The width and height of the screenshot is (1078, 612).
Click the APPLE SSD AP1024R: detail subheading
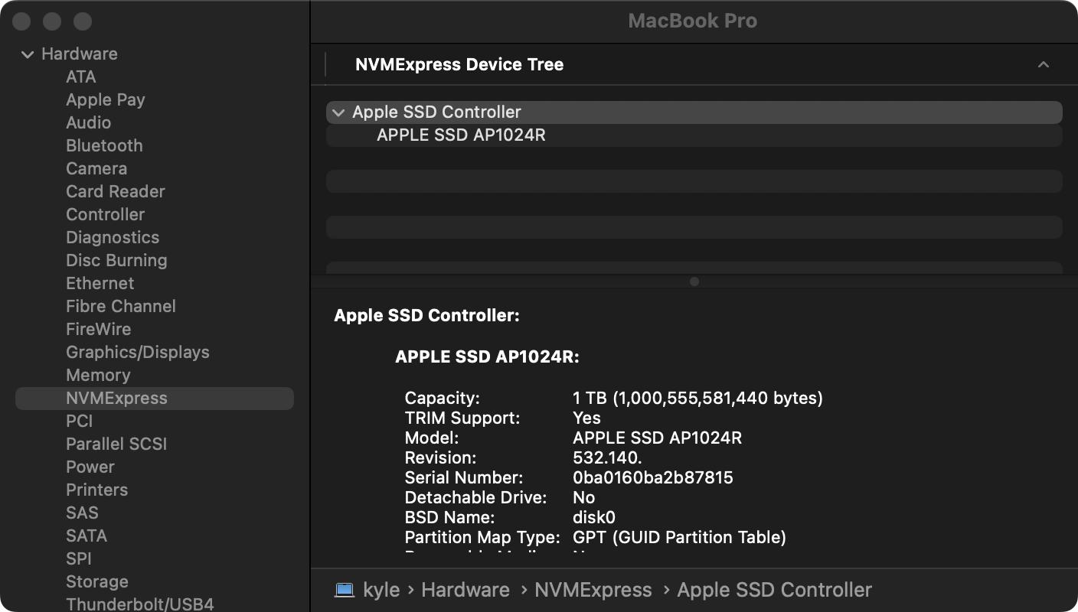click(x=488, y=356)
